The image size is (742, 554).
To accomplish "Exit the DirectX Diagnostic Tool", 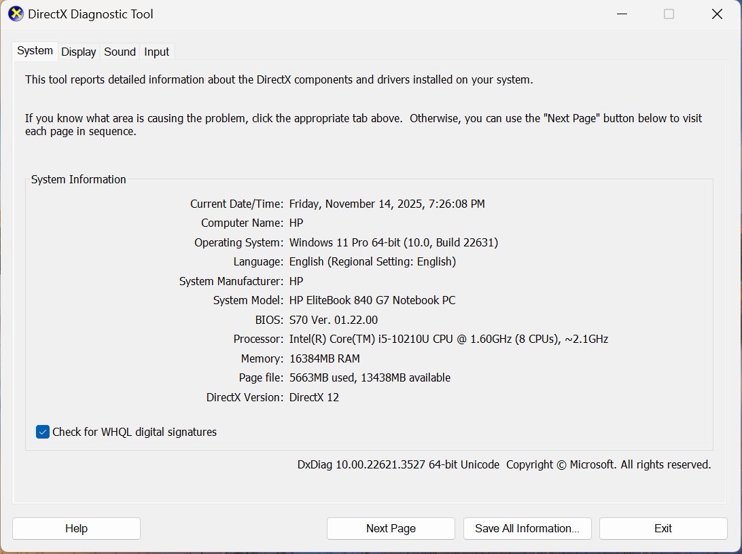I will pyautogui.click(x=662, y=528).
